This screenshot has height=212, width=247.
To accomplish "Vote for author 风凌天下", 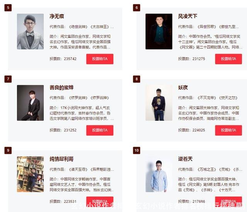I will [x=228, y=59].
